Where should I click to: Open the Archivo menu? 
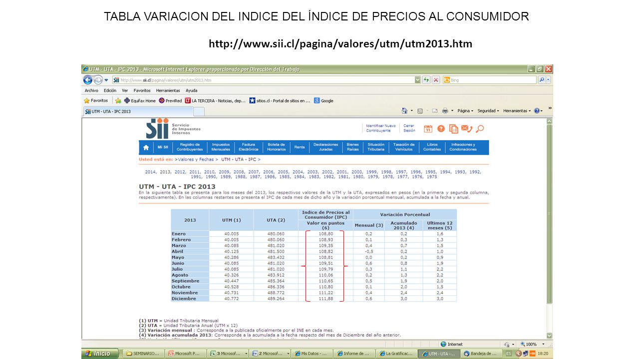tap(91, 91)
